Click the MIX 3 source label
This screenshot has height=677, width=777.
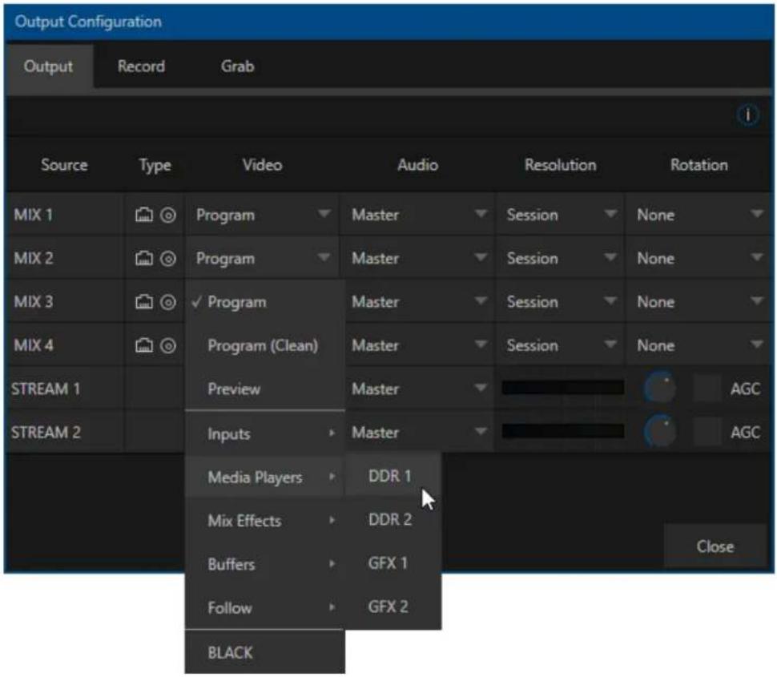coord(33,302)
